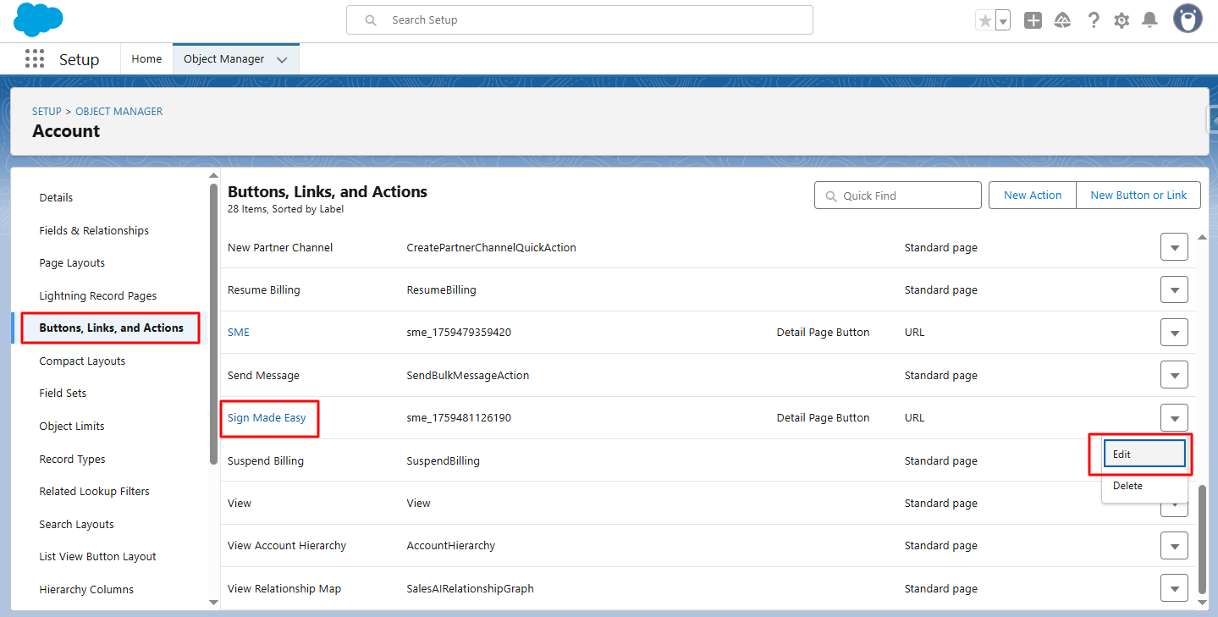Open the user profile avatar
The height and width of the screenshot is (617, 1218).
point(1188,19)
